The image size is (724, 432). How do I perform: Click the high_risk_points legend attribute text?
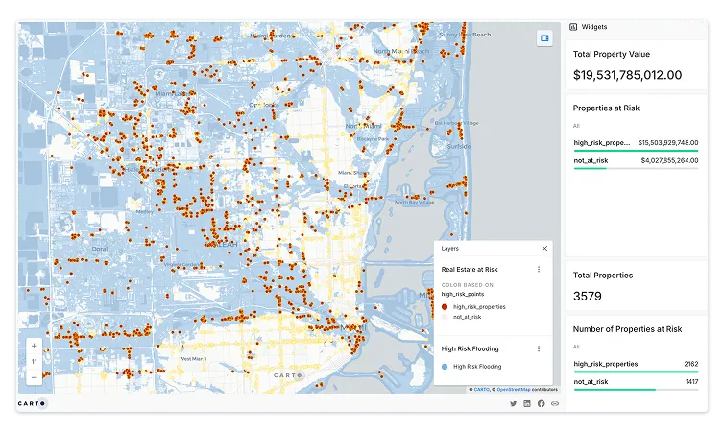463,294
